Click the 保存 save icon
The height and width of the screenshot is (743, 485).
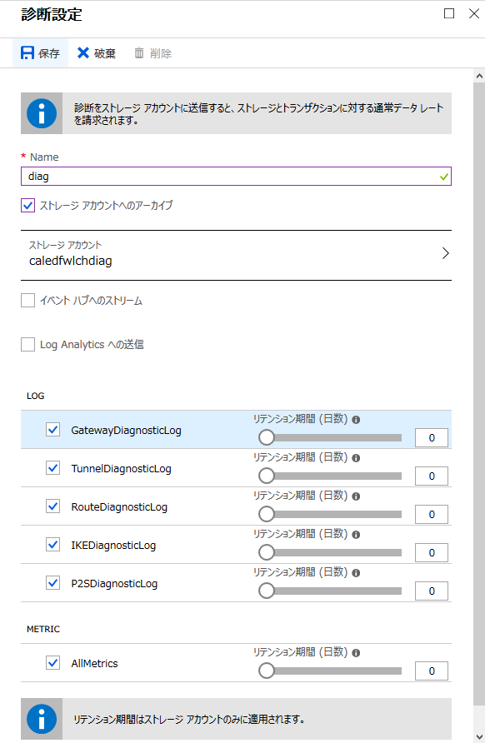[x=27, y=53]
